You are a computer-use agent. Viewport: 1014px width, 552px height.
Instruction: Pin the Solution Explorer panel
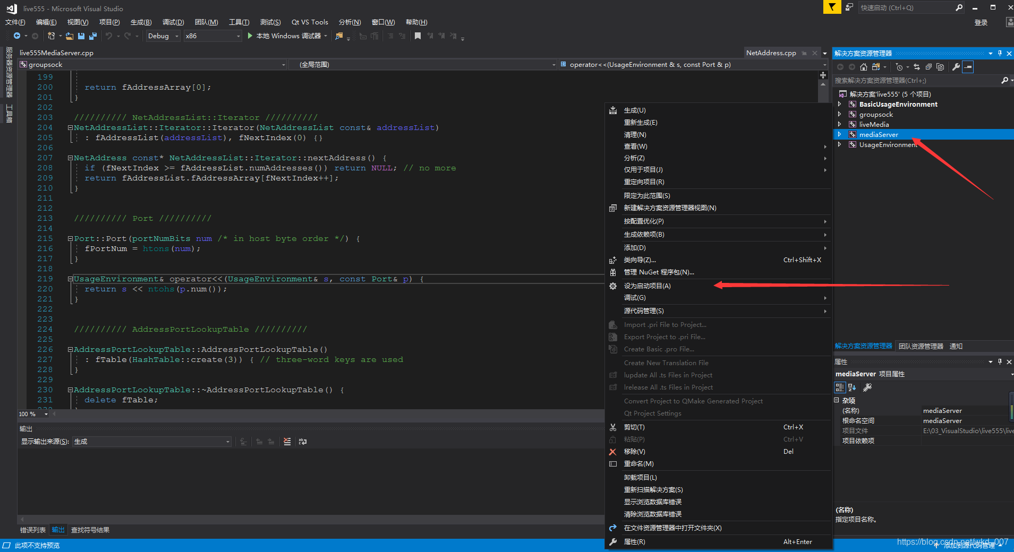1000,53
